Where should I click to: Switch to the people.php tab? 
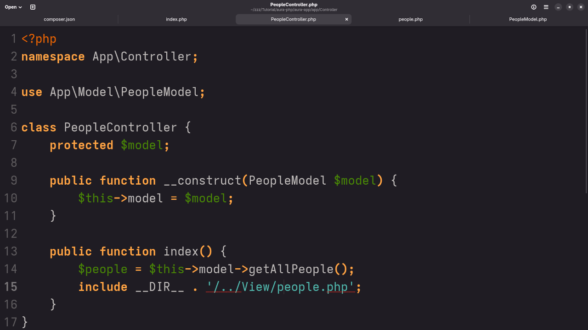tap(411, 19)
